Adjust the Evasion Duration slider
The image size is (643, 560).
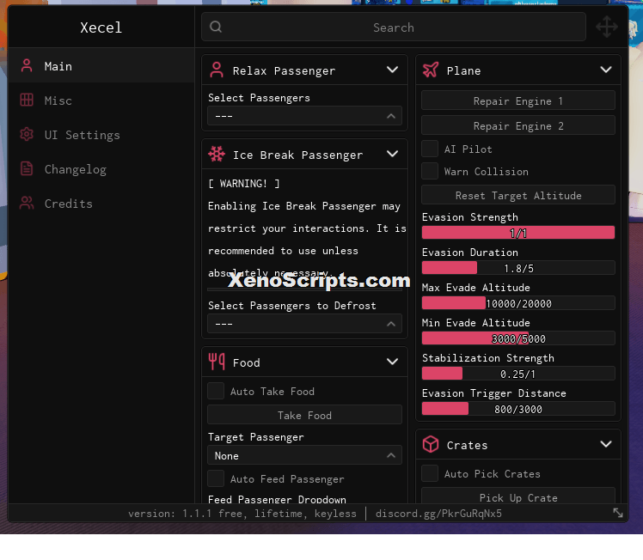(518, 268)
